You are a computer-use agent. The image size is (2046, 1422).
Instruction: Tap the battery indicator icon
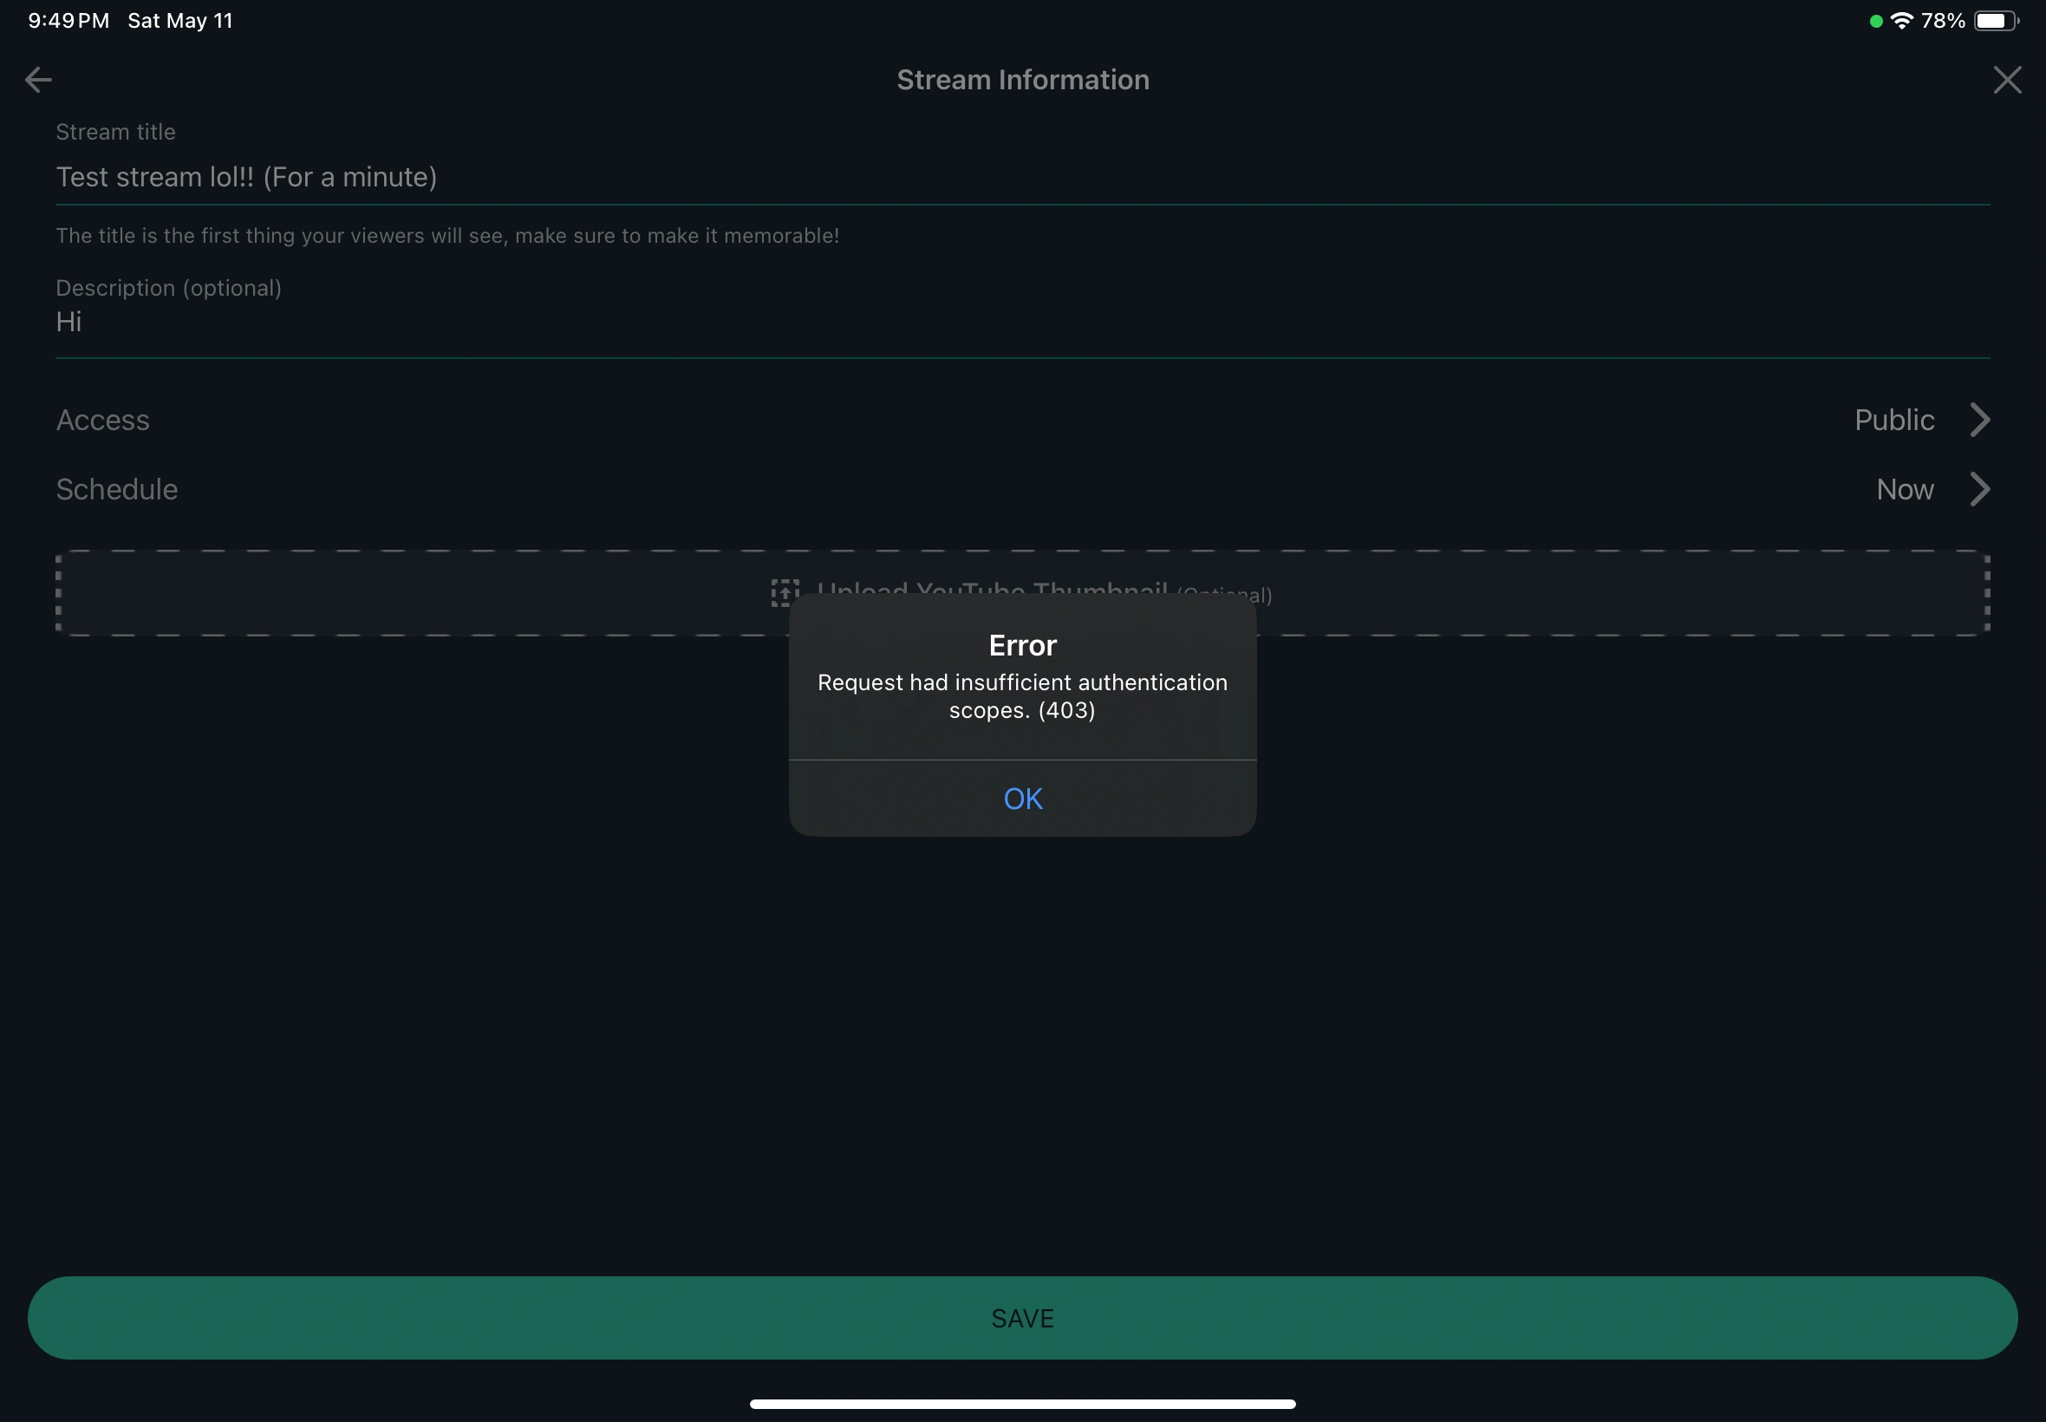coord(1995,21)
